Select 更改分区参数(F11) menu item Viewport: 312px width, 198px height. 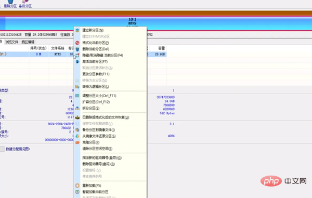(x=96, y=74)
